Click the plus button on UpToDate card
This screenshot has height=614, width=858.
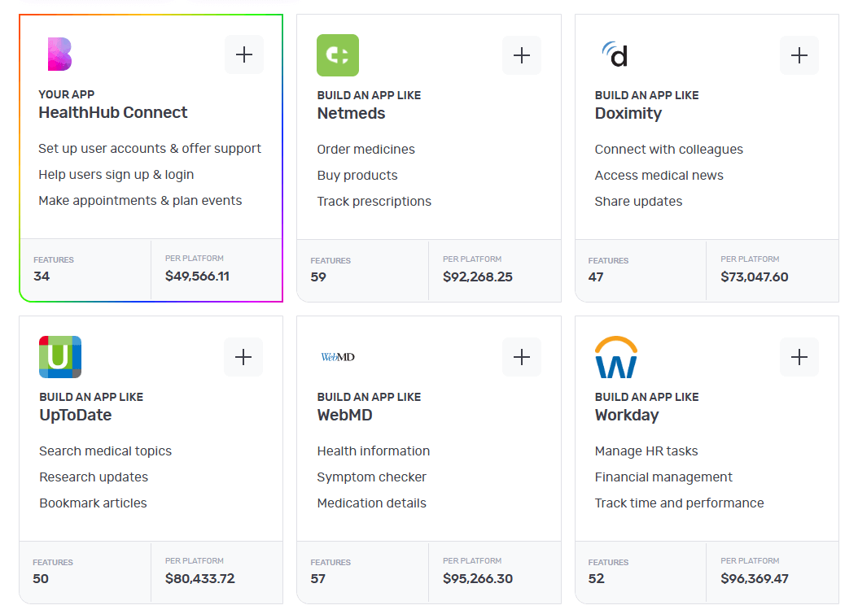pyautogui.click(x=243, y=357)
